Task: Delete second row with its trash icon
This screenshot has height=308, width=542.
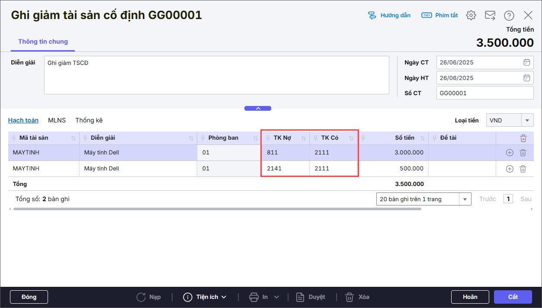Action: click(x=523, y=169)
